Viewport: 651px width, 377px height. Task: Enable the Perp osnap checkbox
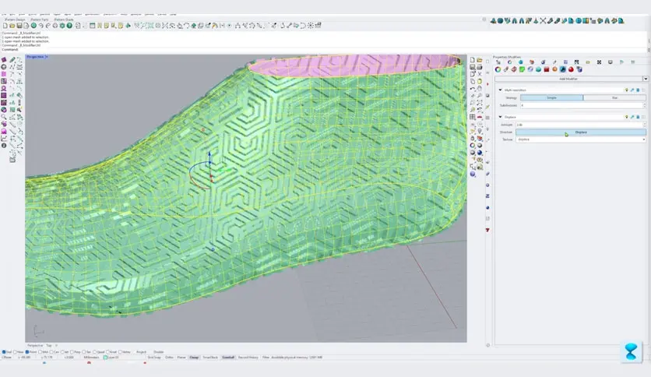[x=72, y=351]
